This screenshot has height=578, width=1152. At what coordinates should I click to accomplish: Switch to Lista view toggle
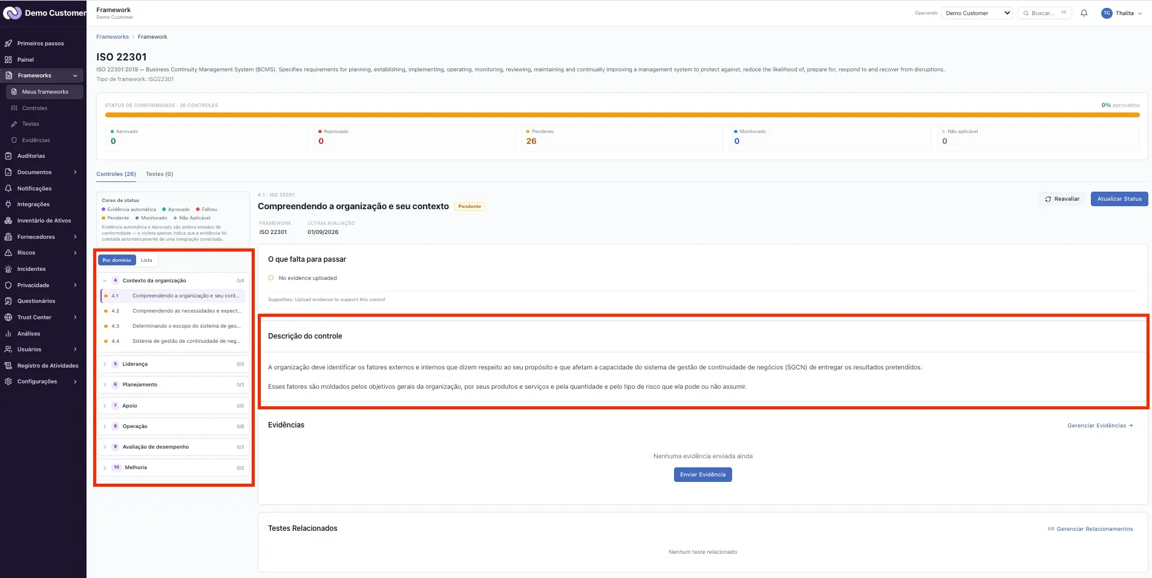point(146,260)
